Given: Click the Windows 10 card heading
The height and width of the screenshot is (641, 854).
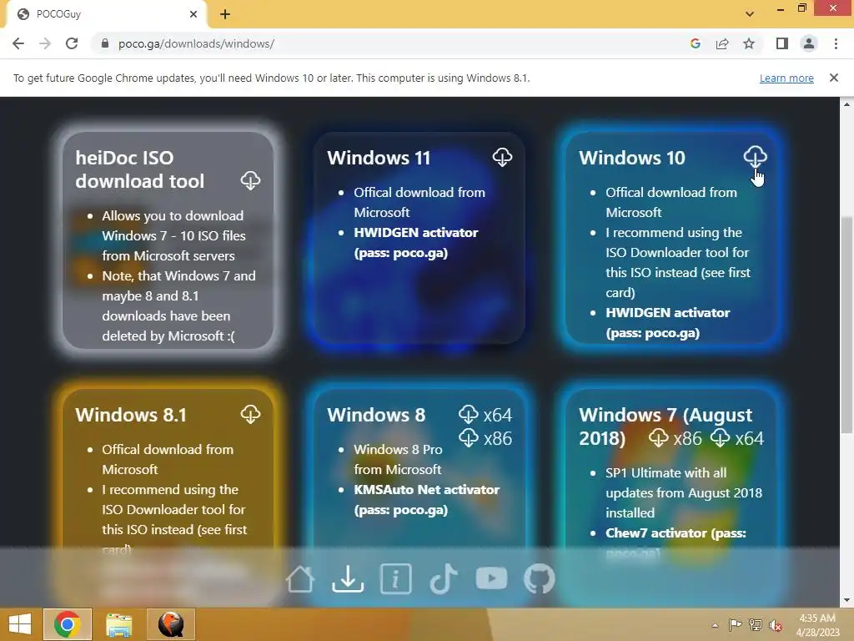Looking at the screenshot, I should [x=632, y=158].
